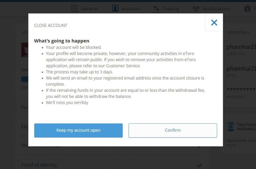Switch to the General tab label
Viewport: 256px width, 169px height.
click(x=89, y=9)
